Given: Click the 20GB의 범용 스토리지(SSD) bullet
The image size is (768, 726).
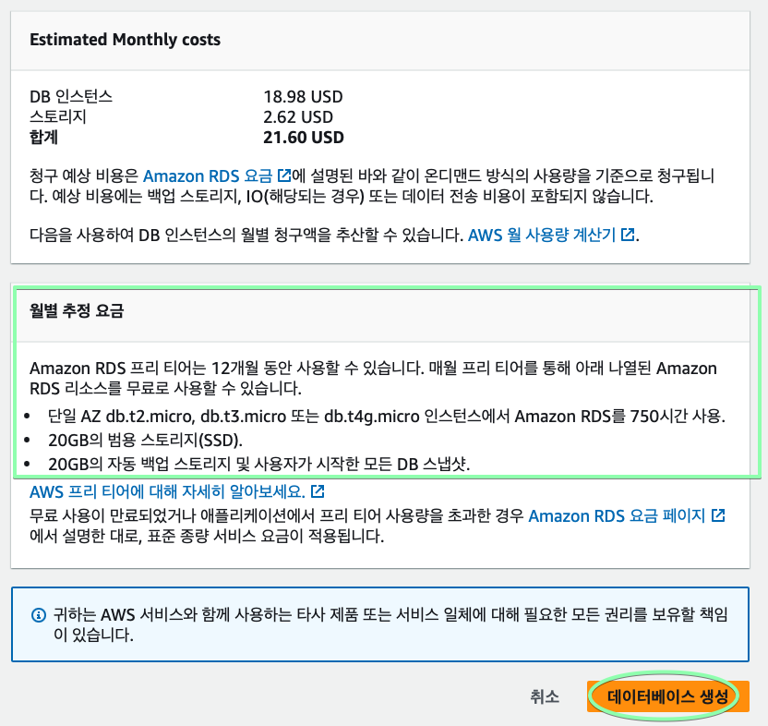Looking at the screenshot, I should 146,441.
